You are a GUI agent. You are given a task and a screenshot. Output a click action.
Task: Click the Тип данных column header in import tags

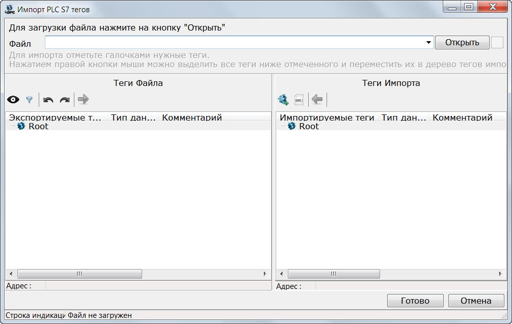coord(404,117)
